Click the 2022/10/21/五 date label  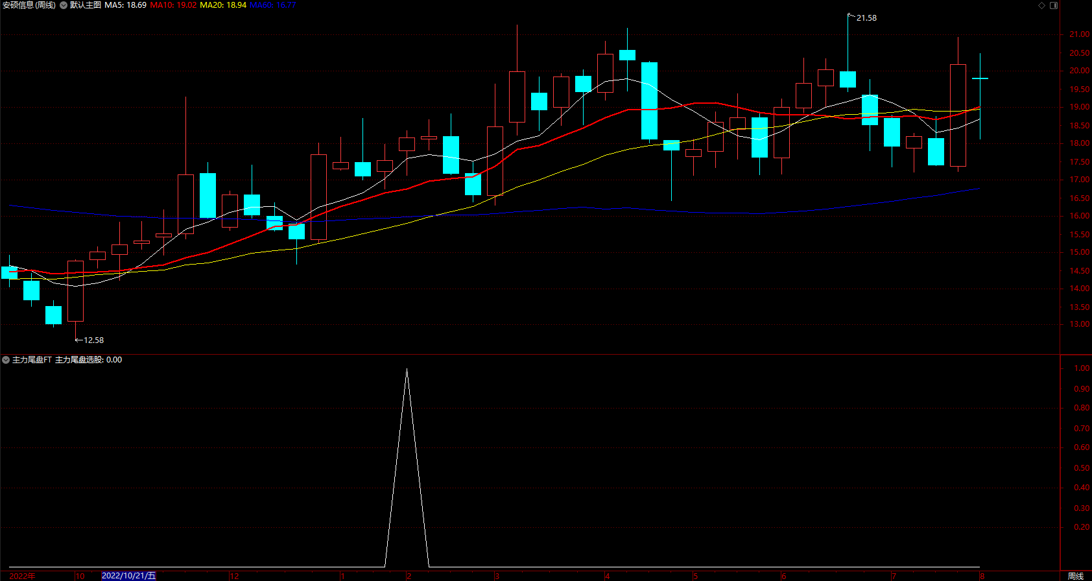(x=129, y=576)
